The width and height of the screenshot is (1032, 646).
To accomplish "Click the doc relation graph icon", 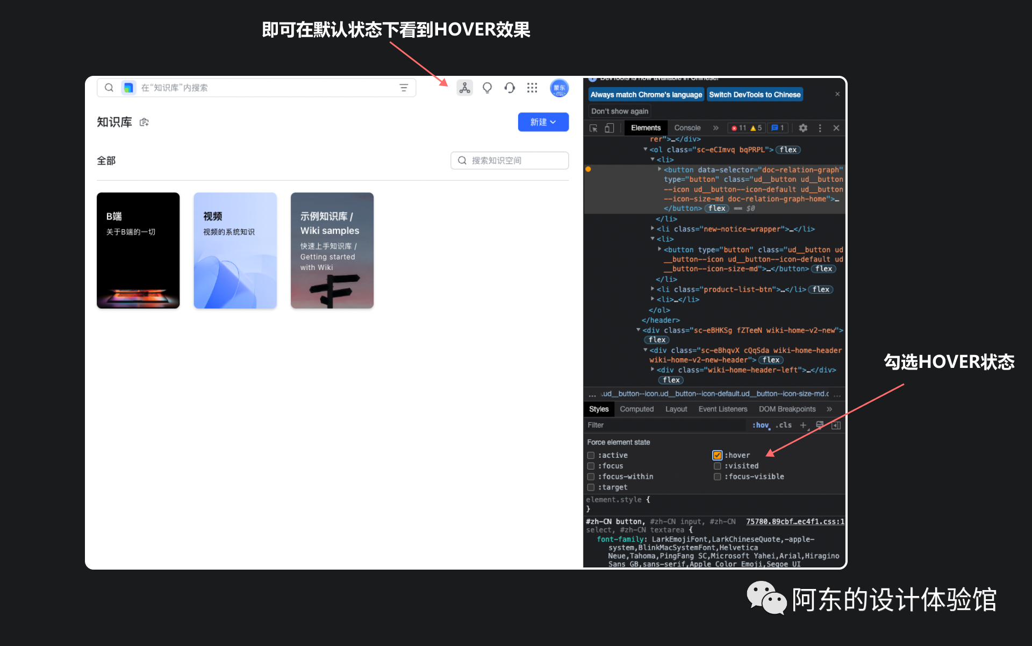I will click(464, 88).
